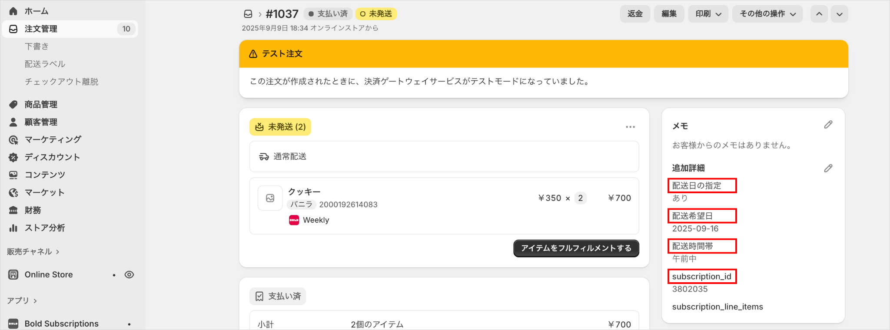
Task: Open the その他の操作 dropdown menu
Action: coord(767,14)
